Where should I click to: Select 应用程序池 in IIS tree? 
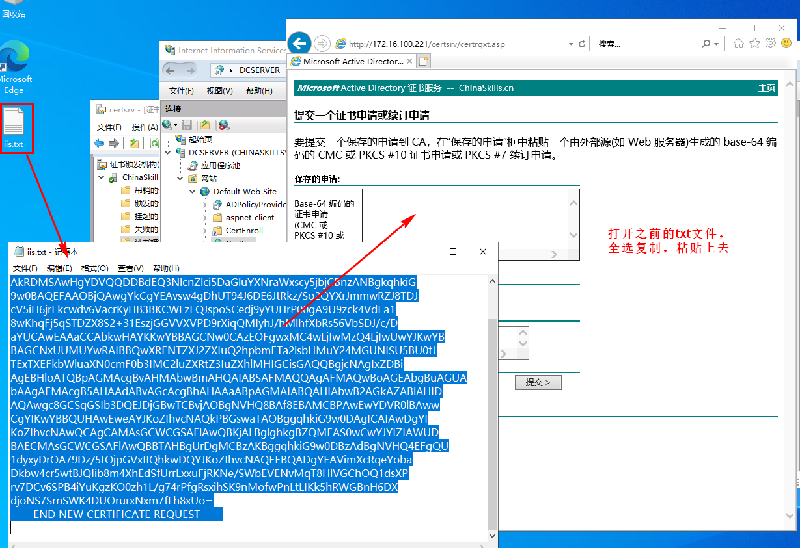(220, 166)
